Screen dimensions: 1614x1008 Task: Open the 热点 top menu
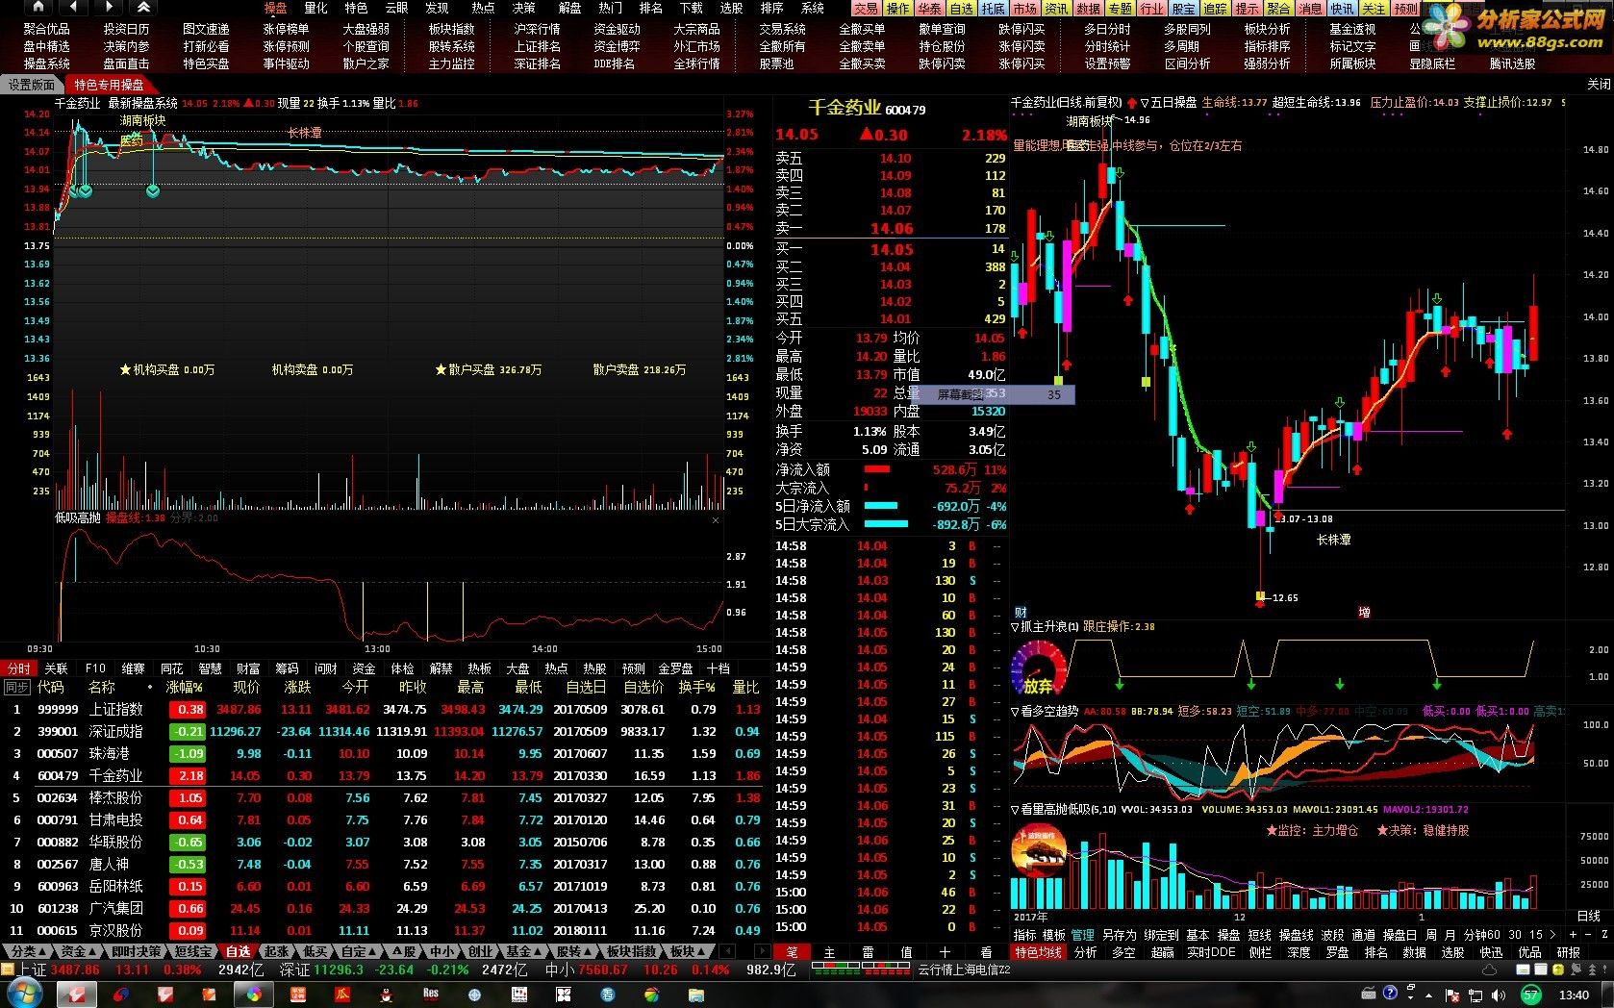(x=483, y=8)
